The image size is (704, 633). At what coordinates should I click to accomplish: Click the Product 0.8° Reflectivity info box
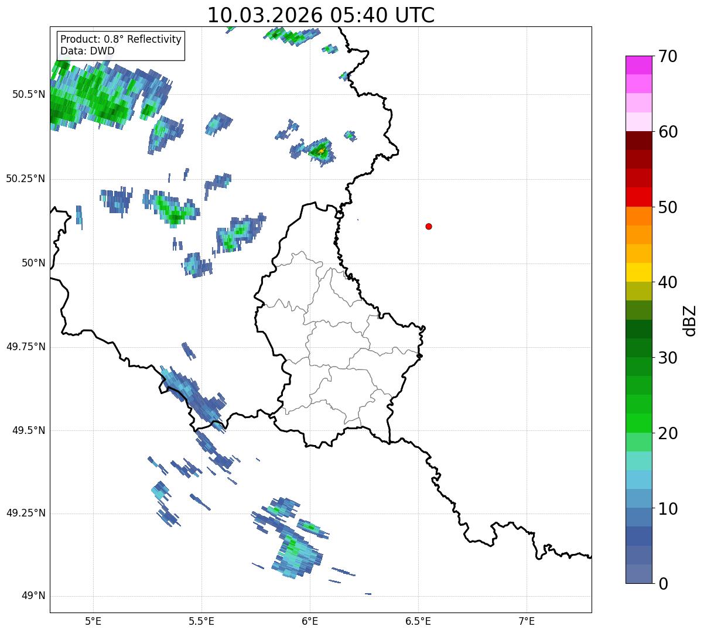click(x=121, y=45)
